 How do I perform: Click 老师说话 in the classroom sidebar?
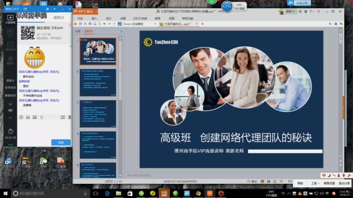pos(10,88)
